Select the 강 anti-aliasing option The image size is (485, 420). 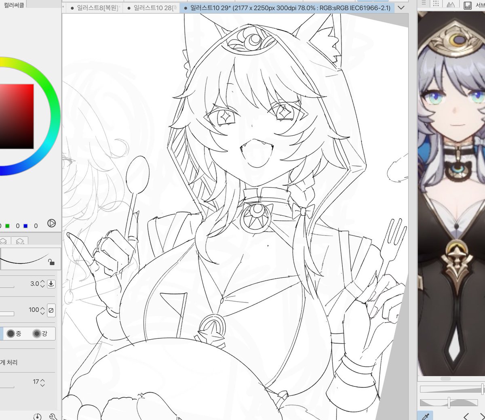[x=41, y=334]
